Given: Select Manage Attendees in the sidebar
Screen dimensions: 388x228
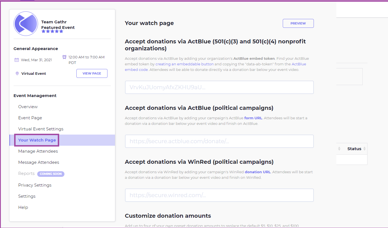Looking at the screenshot, I should click(x=38, y=151).
